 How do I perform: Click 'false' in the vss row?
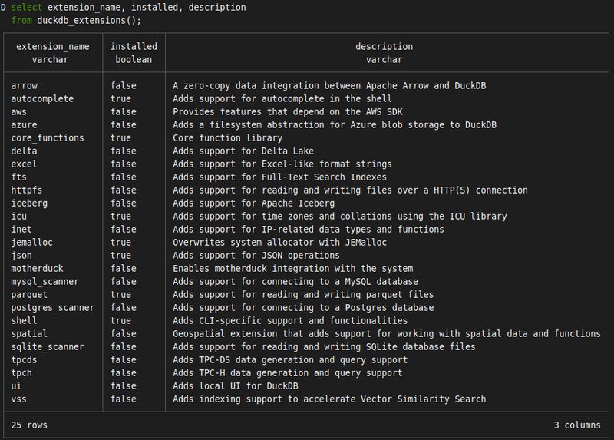pos(124,399)
